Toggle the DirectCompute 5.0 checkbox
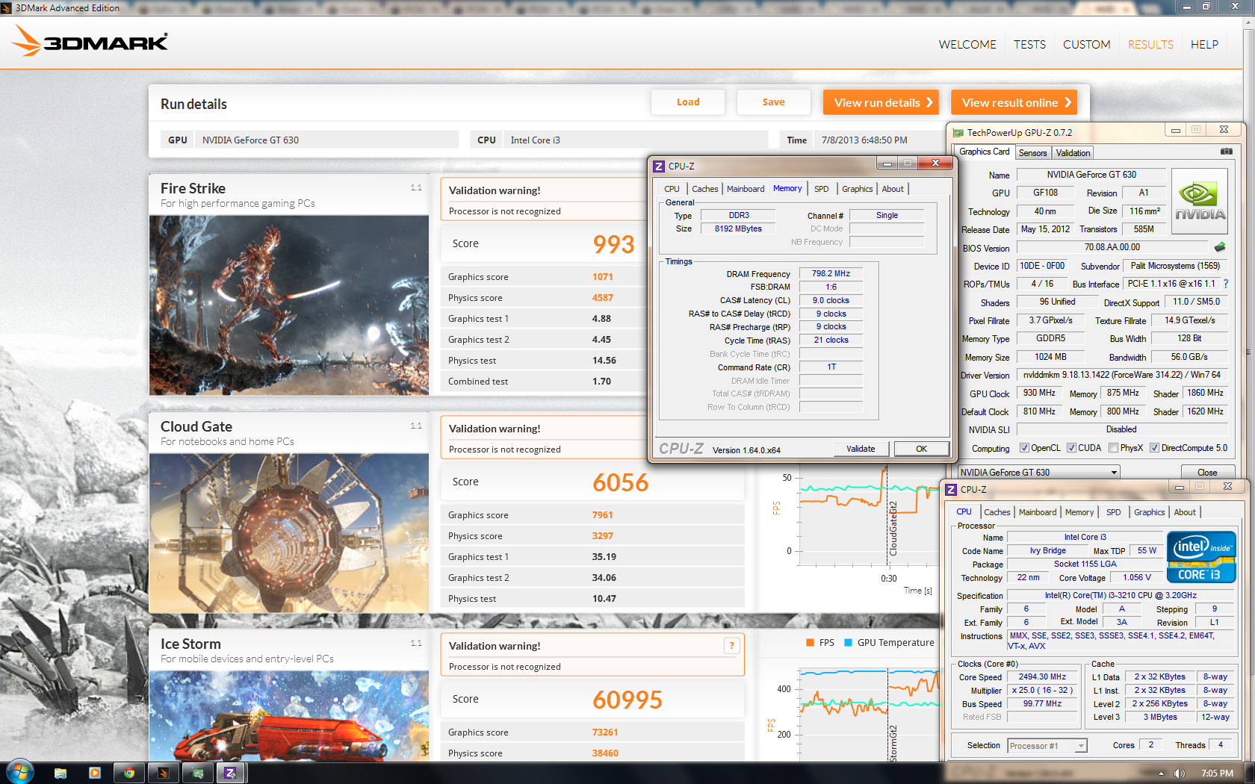 (1154, 448)
